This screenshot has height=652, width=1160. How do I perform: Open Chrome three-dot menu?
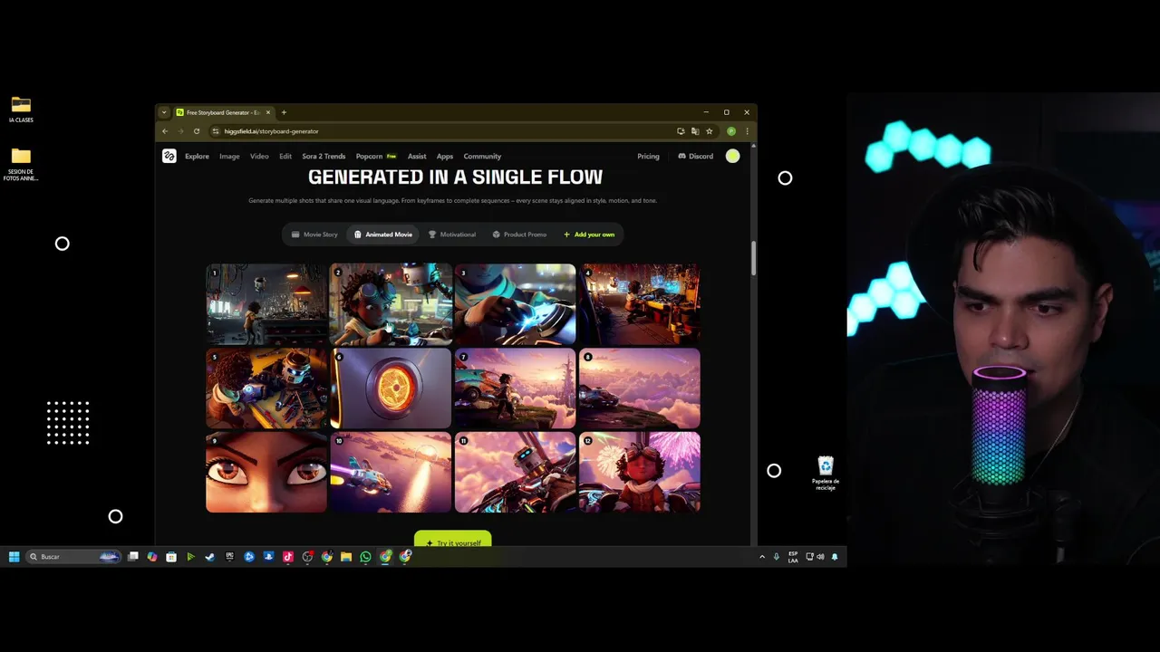(747, 131)
